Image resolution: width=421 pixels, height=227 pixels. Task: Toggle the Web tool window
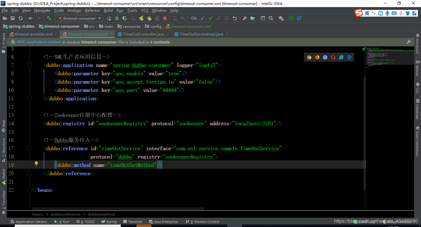tap(4, 126)
